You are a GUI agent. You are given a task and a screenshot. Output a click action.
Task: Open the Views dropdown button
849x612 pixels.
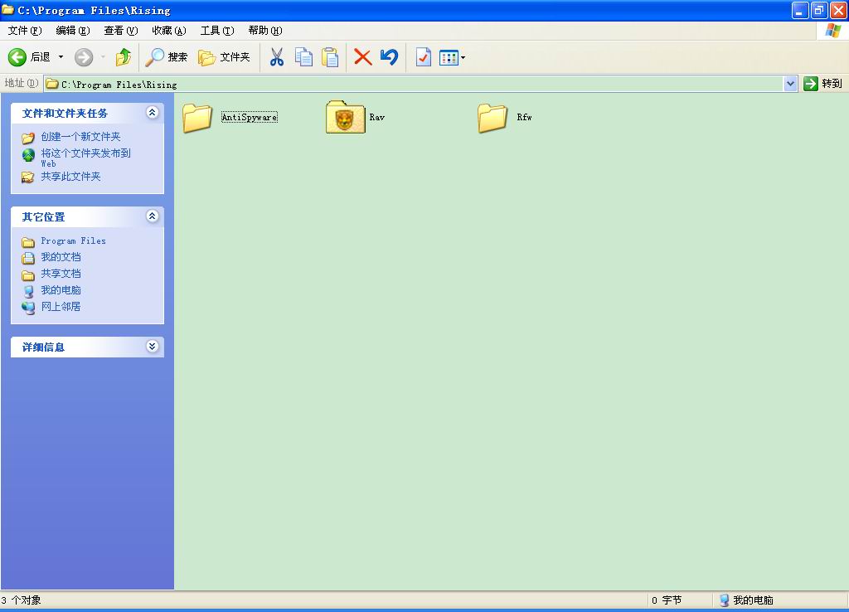pos(452,57)
